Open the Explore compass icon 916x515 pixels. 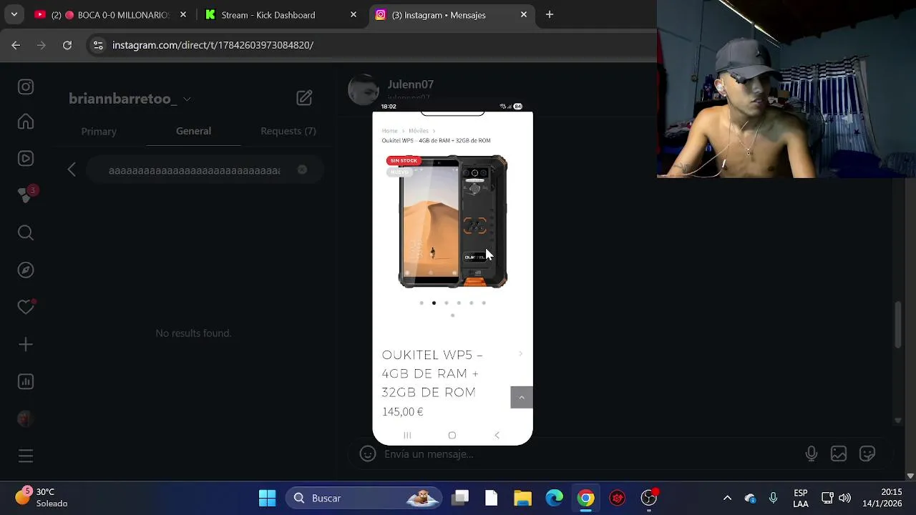[26, 270]
